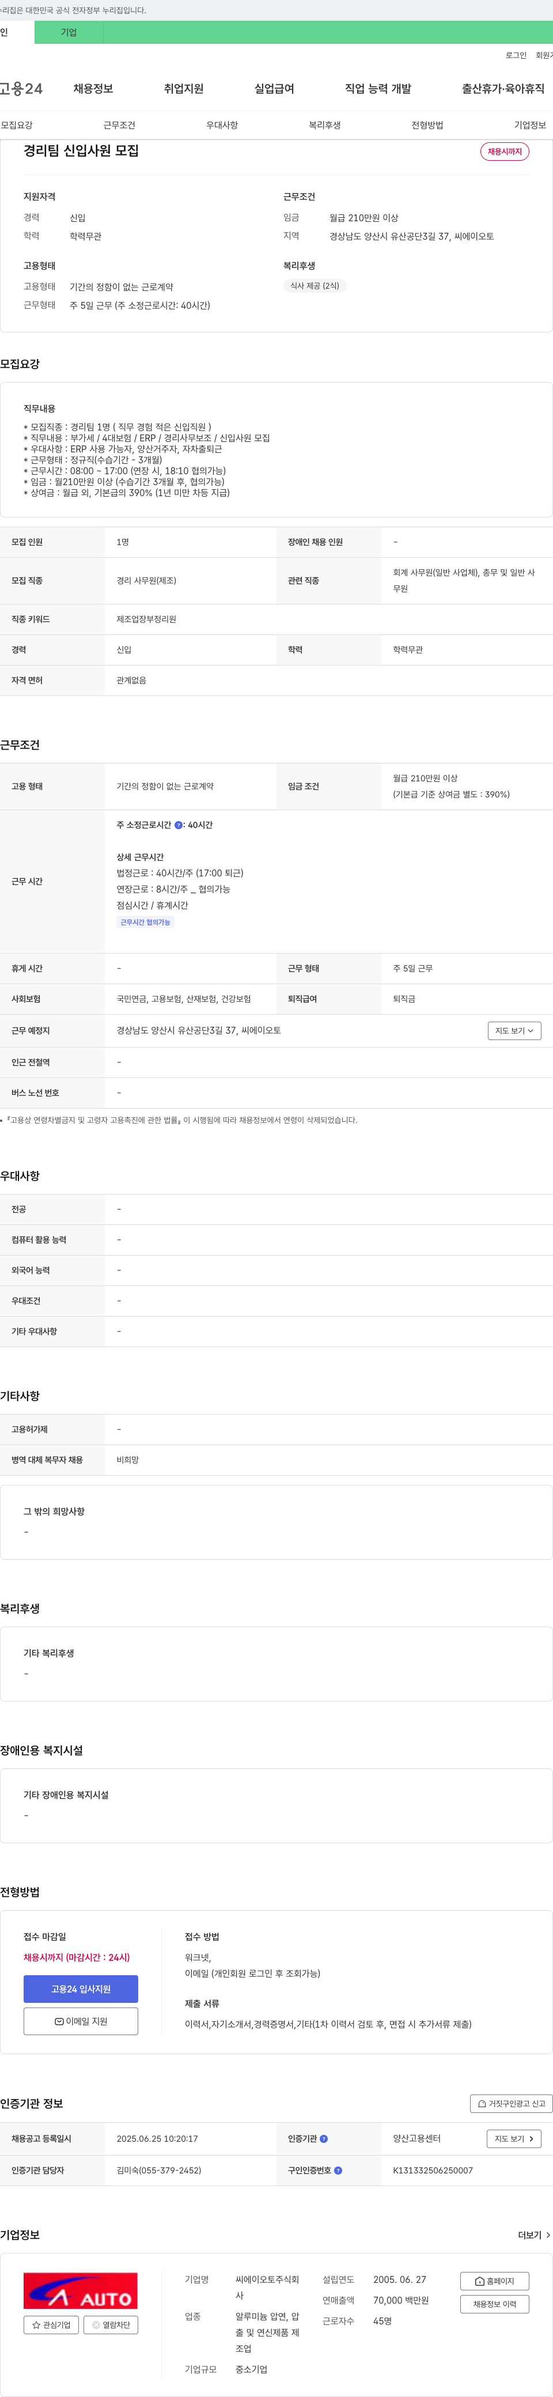553x2397 pixels.
Task: Select the job title 경리팀 신입사원 모집
Action: (x=81, y=151)
